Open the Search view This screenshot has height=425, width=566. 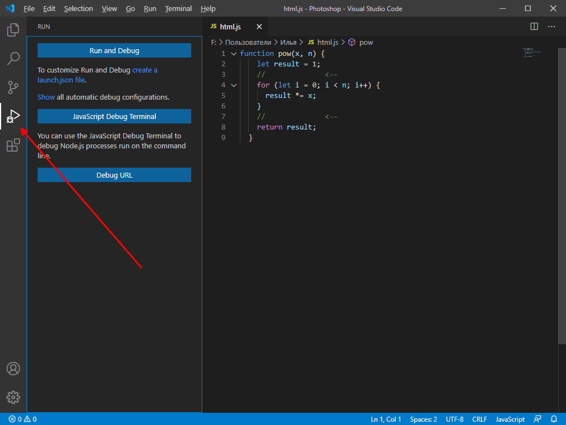pyautogui.click(x=12, y=59)
